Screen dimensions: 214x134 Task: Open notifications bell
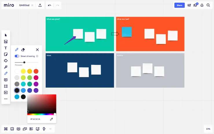pyautogui.click(x=202, y=5)
